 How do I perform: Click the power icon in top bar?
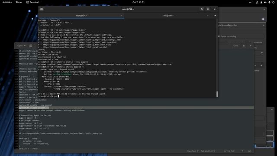(273, 2)
